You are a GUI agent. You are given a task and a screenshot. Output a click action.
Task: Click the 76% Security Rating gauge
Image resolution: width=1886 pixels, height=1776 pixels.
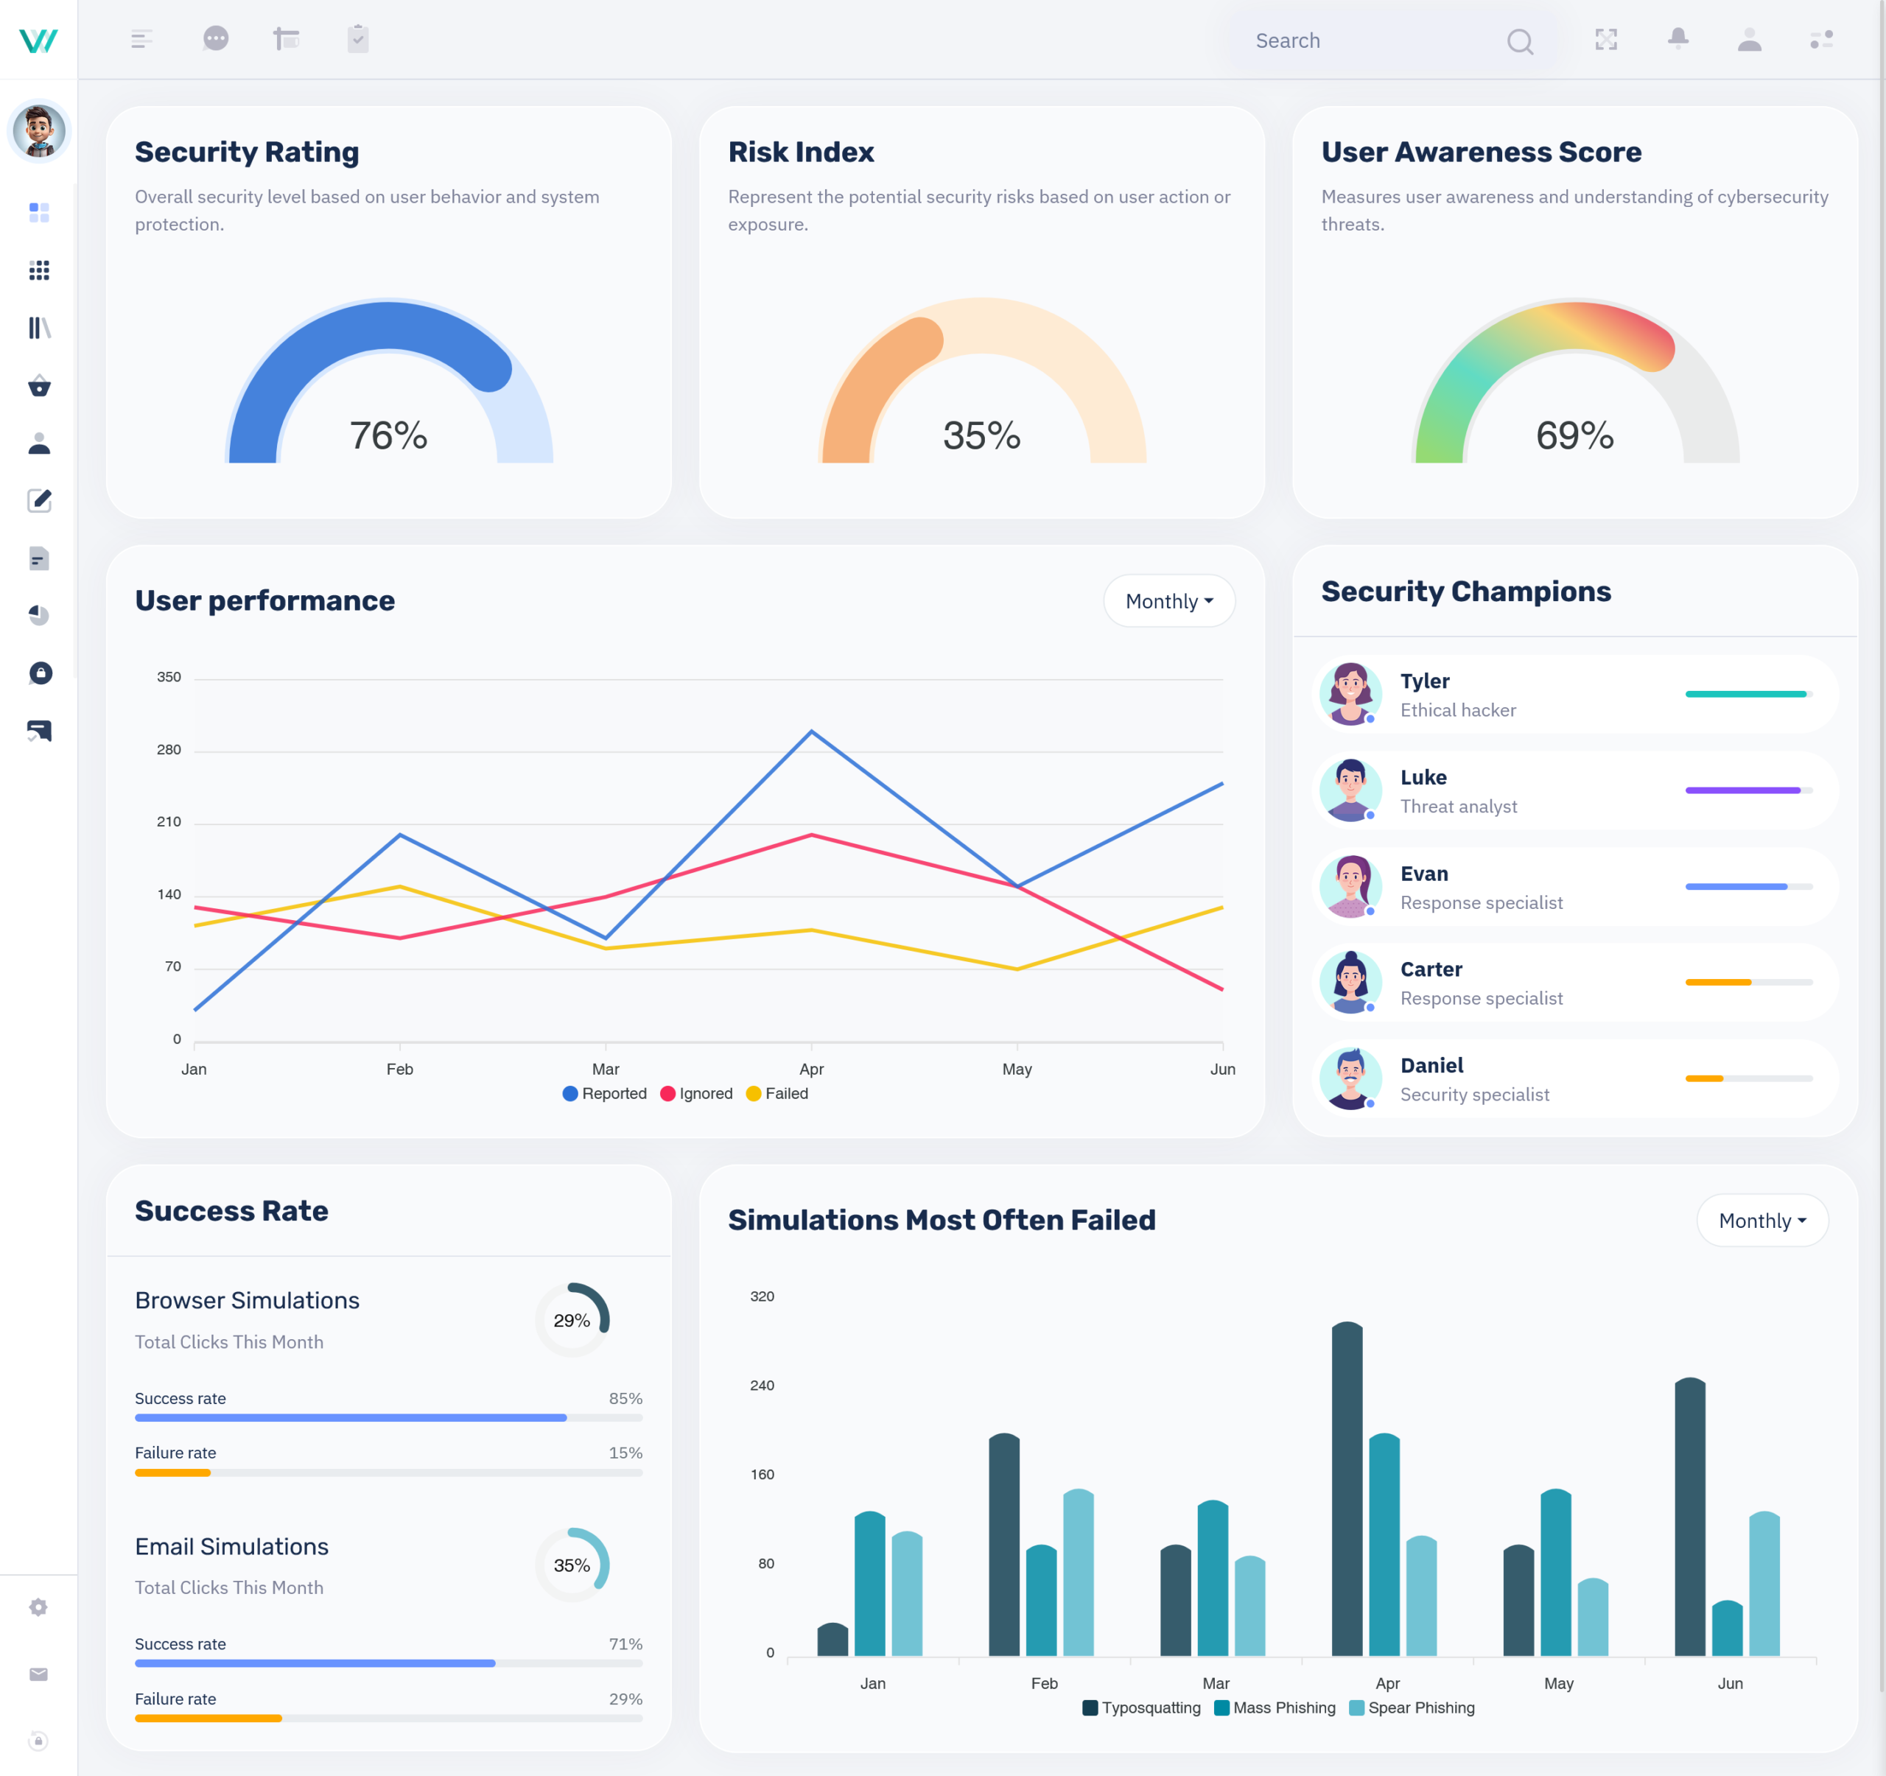(389, 382)
